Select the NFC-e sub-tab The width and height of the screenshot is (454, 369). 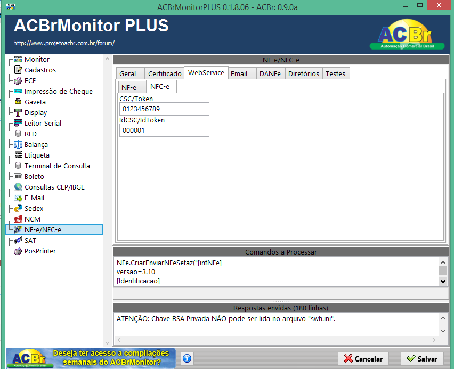(161, 87)
